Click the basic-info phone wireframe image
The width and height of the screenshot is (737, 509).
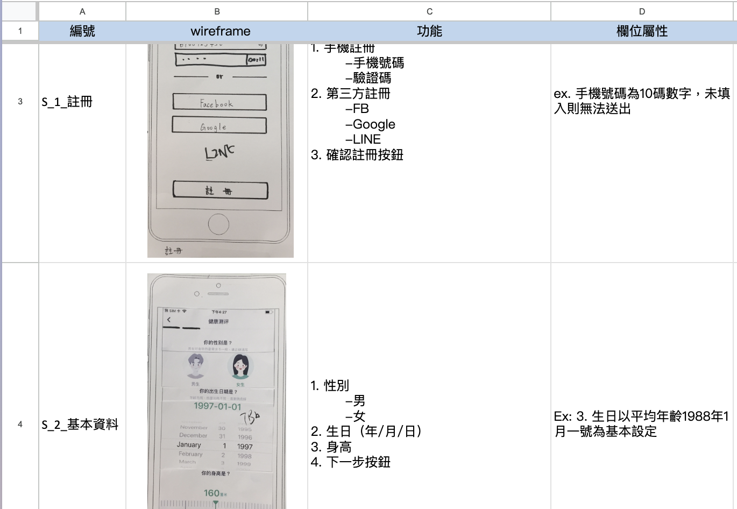pos(217,391)
